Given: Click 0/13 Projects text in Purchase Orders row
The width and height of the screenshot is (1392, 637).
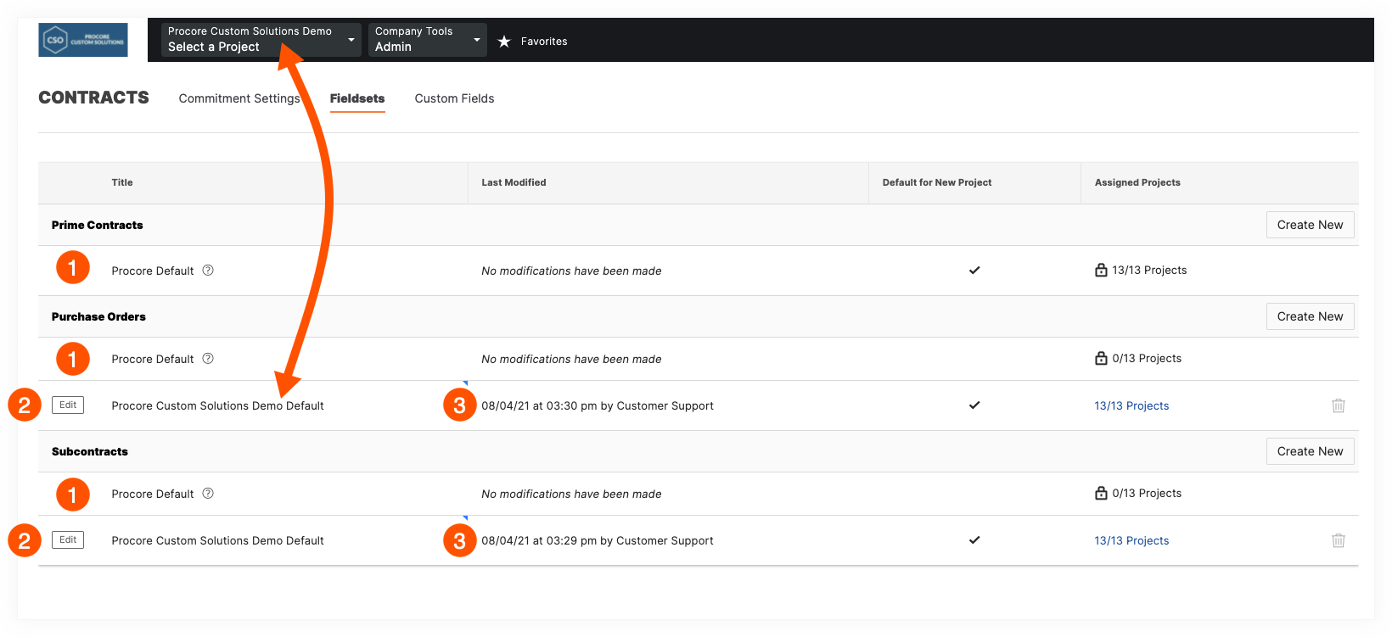Looking at the screenshot, I should [1147, 359].
